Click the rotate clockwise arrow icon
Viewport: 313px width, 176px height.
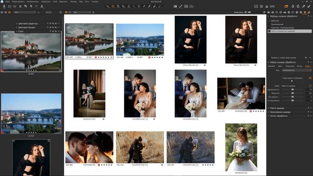[298, 6]
